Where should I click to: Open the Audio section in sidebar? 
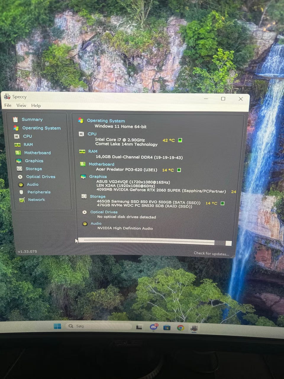(x=33, y=184)
